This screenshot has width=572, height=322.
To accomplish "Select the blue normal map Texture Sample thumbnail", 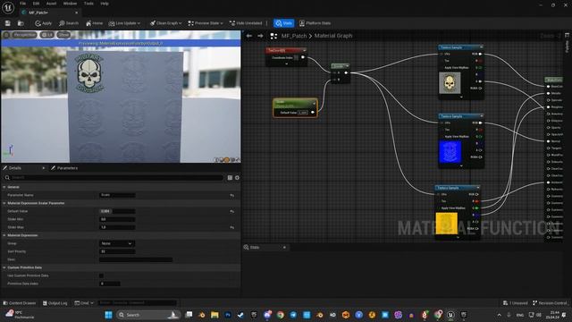I will click(x=450, y=152).
